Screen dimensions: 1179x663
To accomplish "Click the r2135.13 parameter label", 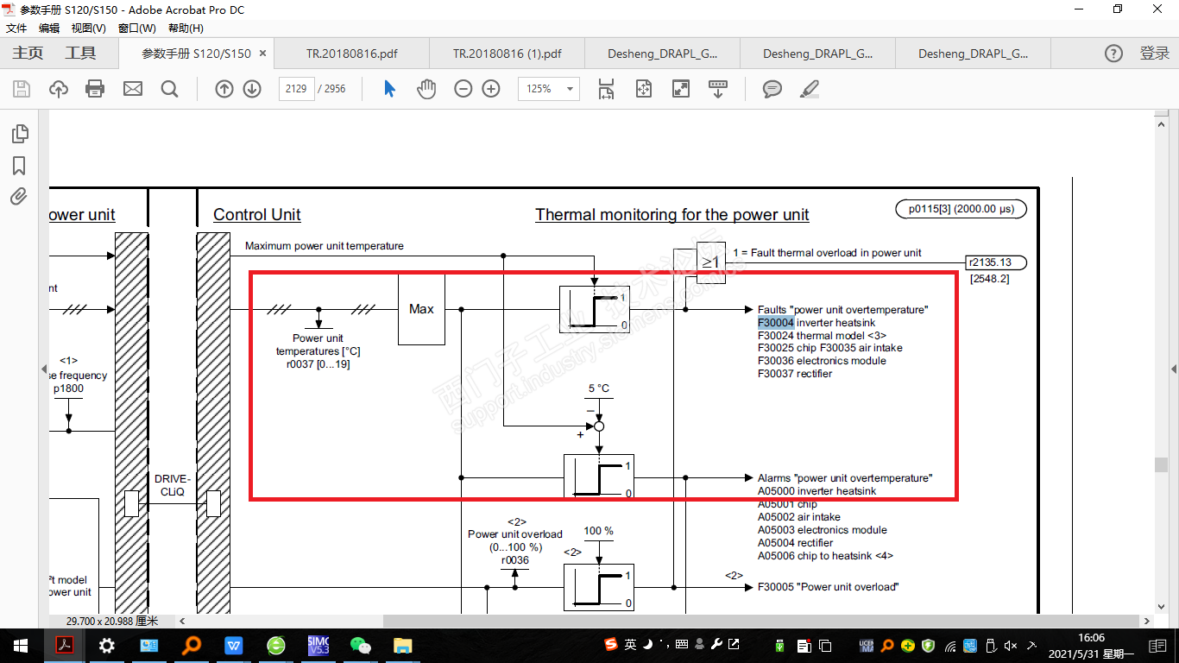I will (989, 262).
